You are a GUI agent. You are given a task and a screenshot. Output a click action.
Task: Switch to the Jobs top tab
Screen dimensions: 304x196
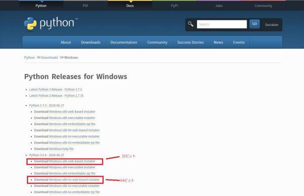coord(219,6)
